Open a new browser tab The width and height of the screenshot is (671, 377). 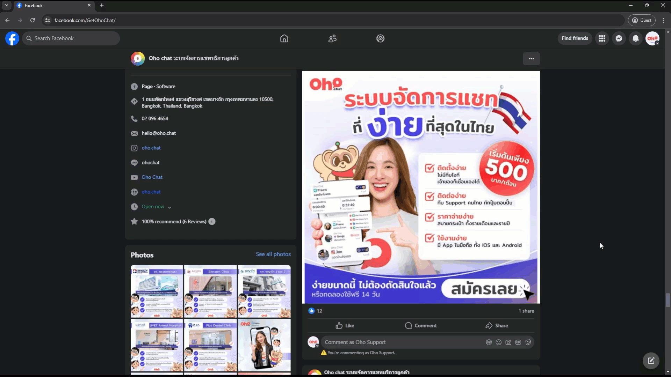click(x=102, y=5)
